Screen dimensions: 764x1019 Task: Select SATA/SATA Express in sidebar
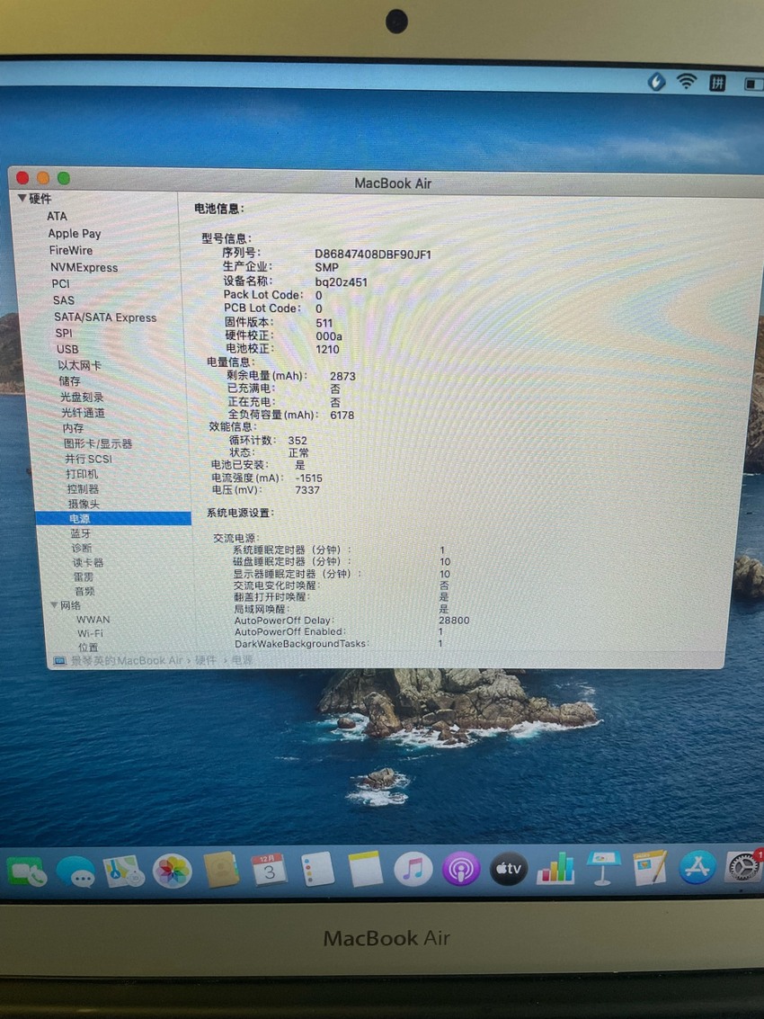tap(105, 317)
